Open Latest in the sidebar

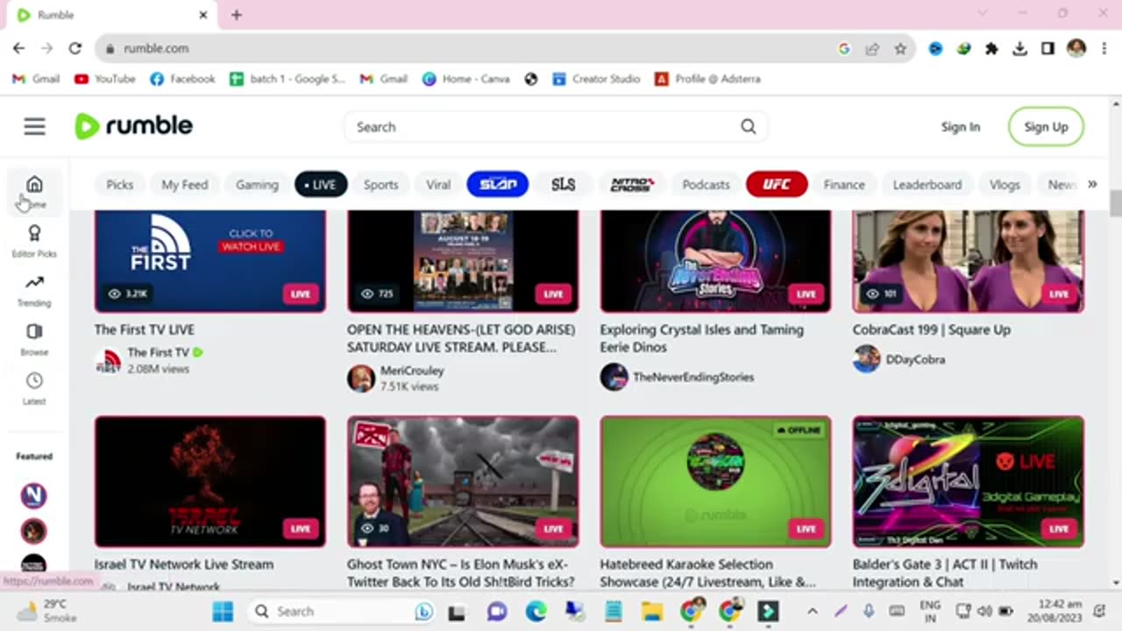(34, 389)
